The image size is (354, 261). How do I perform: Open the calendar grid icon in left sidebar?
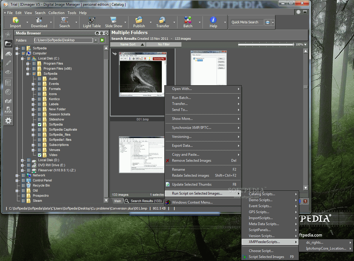pyautogui.click(x=8, y=83)
